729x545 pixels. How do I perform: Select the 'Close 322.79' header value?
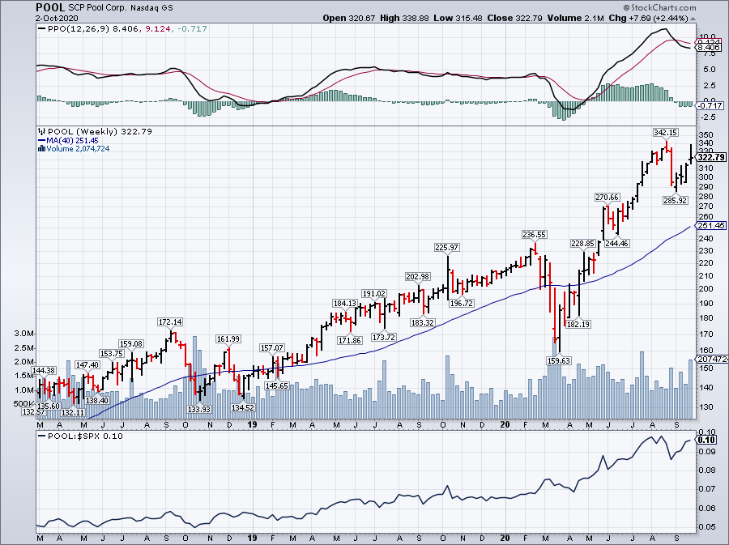[x=514, y=18]
